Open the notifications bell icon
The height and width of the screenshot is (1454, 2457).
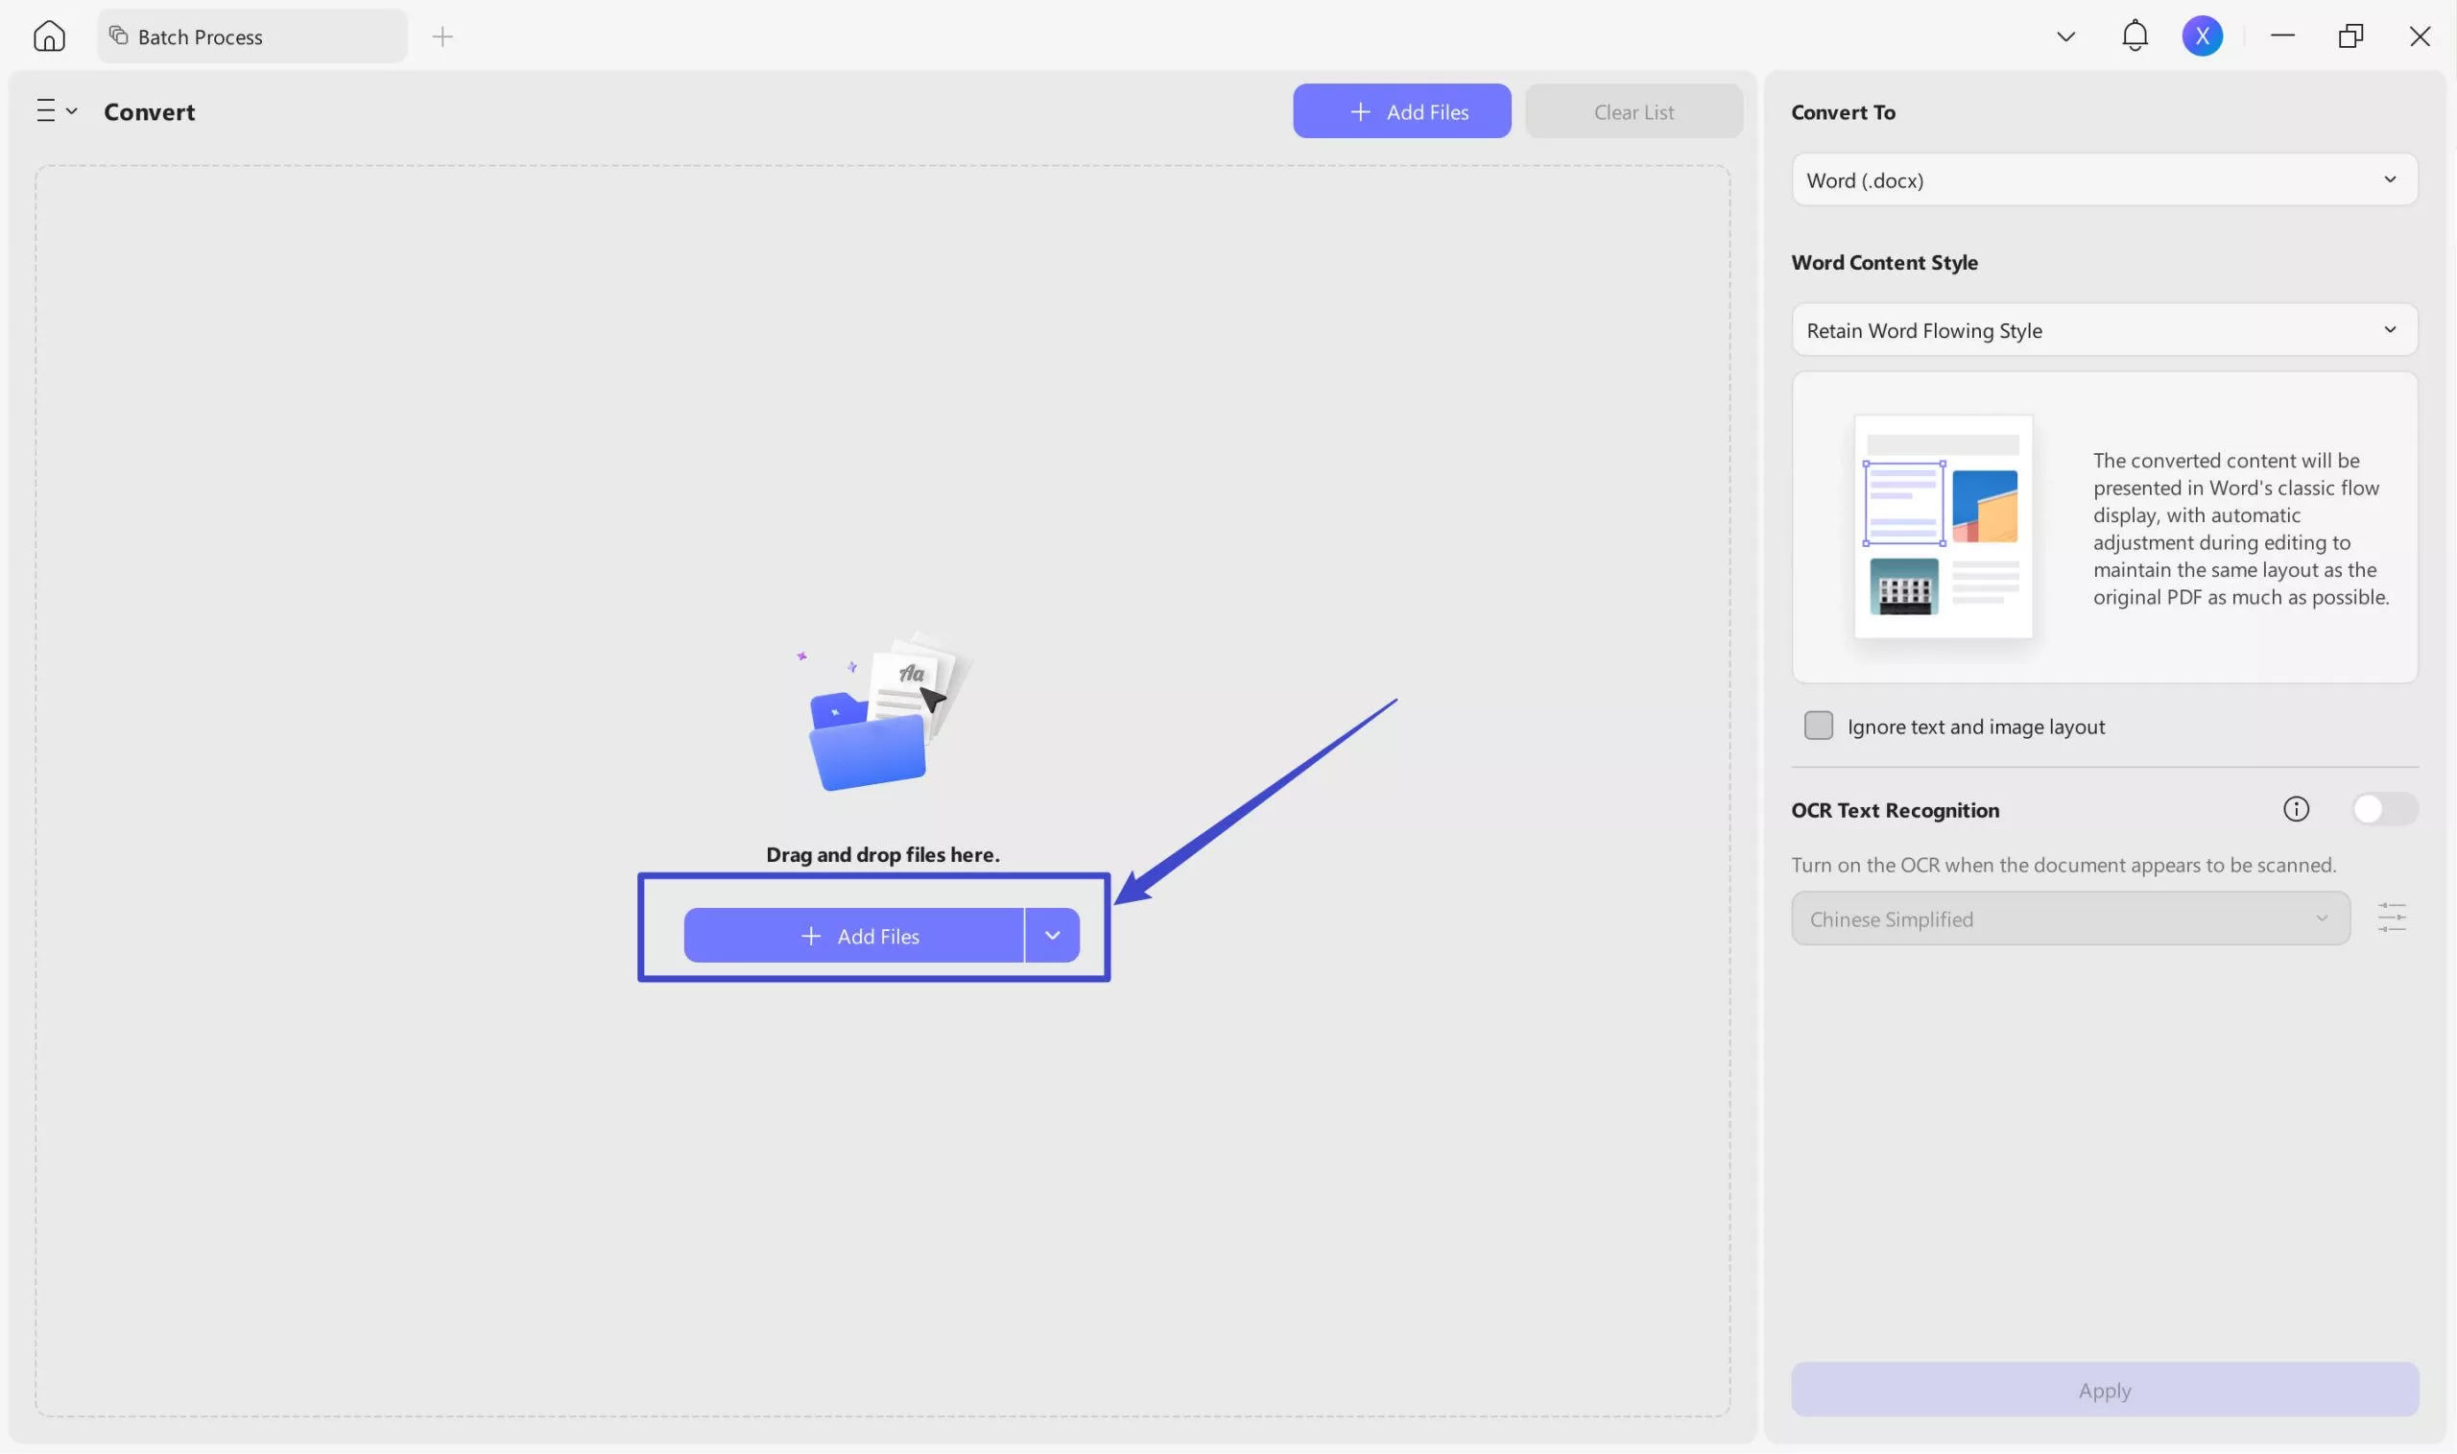2134,36
